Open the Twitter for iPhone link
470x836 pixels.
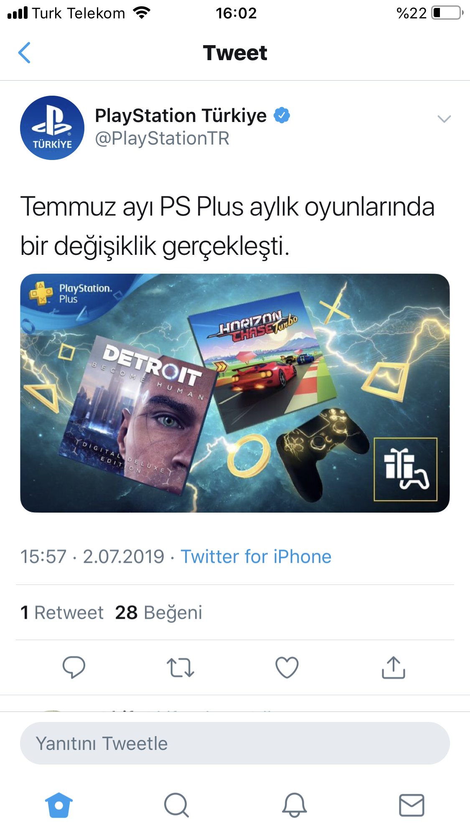coord(256,556)
